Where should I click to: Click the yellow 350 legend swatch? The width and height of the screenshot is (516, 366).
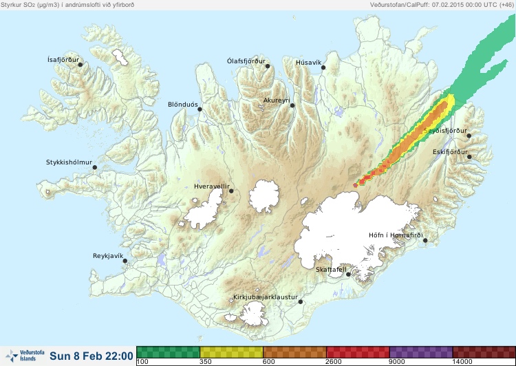pyautogui.click(x=231, y=352)
